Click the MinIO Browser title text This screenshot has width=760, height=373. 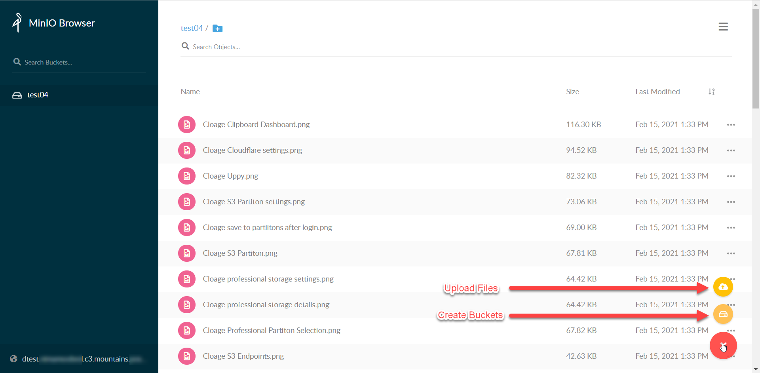[62, 23]
